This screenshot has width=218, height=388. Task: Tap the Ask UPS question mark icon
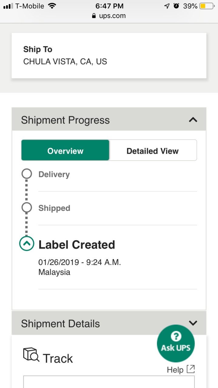176,336
